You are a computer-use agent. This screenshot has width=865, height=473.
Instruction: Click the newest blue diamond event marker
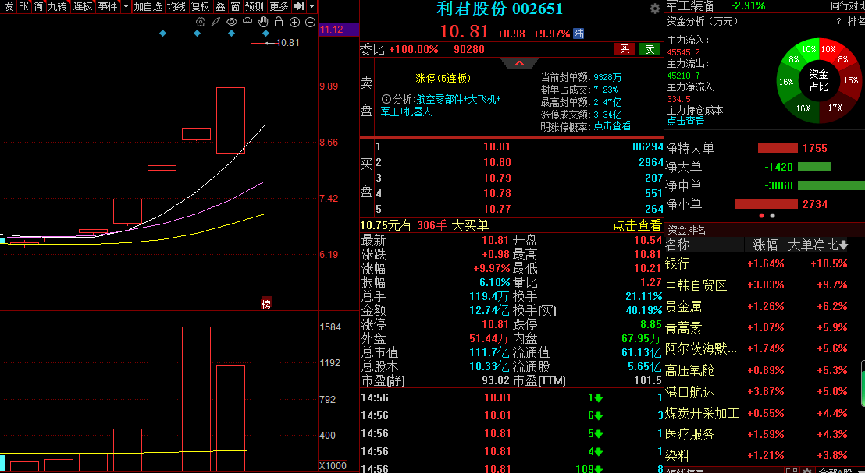click(266, 34)
